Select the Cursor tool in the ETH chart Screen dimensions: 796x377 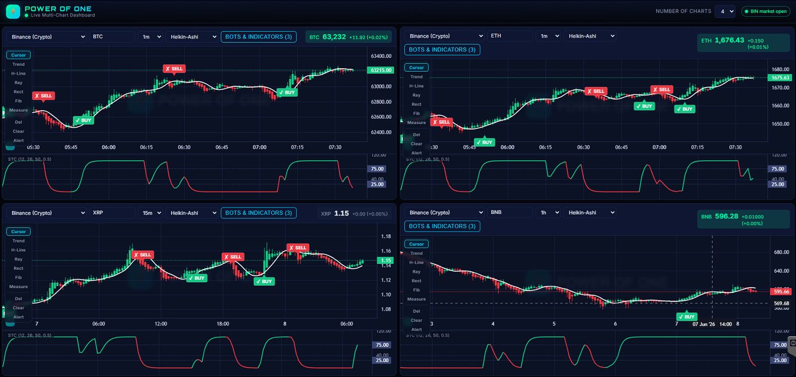click(416, 68)
